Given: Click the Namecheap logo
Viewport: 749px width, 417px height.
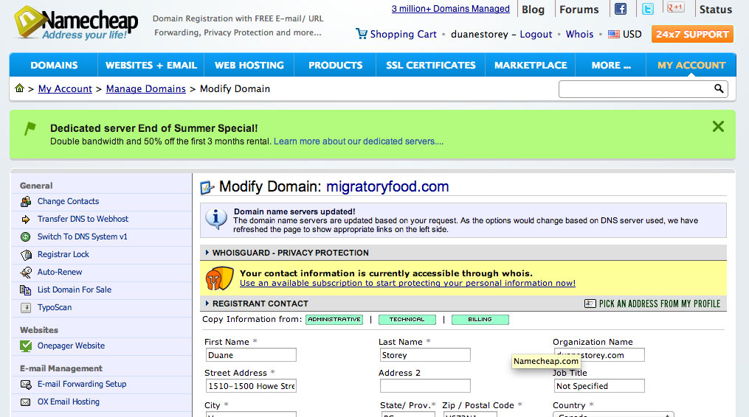Looking at the screenshot, I should click(77, 22).
